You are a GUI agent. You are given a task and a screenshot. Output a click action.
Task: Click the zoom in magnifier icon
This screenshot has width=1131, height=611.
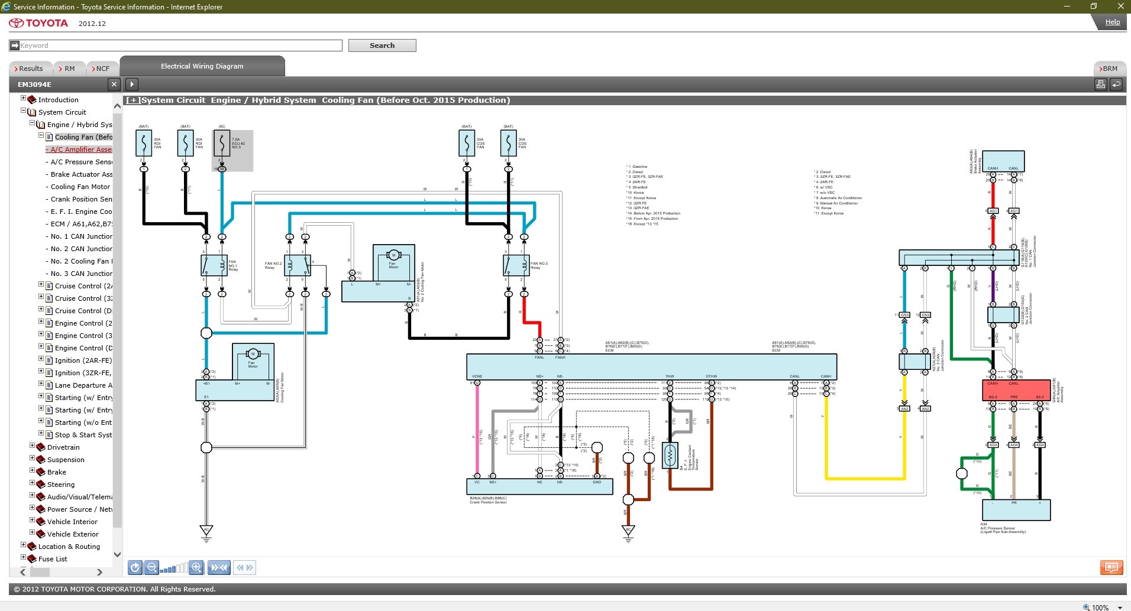[x=196, y=568]
